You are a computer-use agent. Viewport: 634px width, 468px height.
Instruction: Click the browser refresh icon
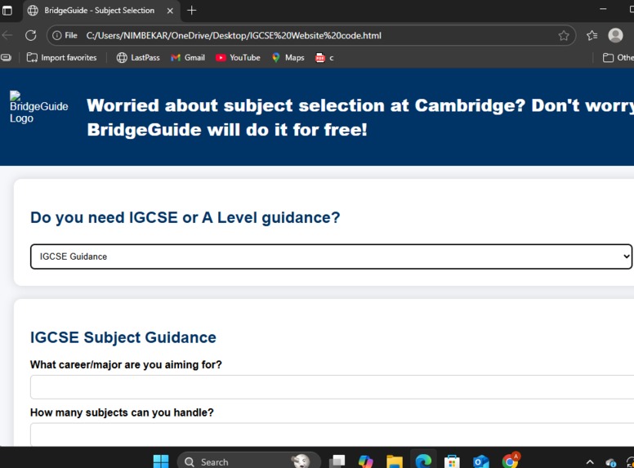31,36
